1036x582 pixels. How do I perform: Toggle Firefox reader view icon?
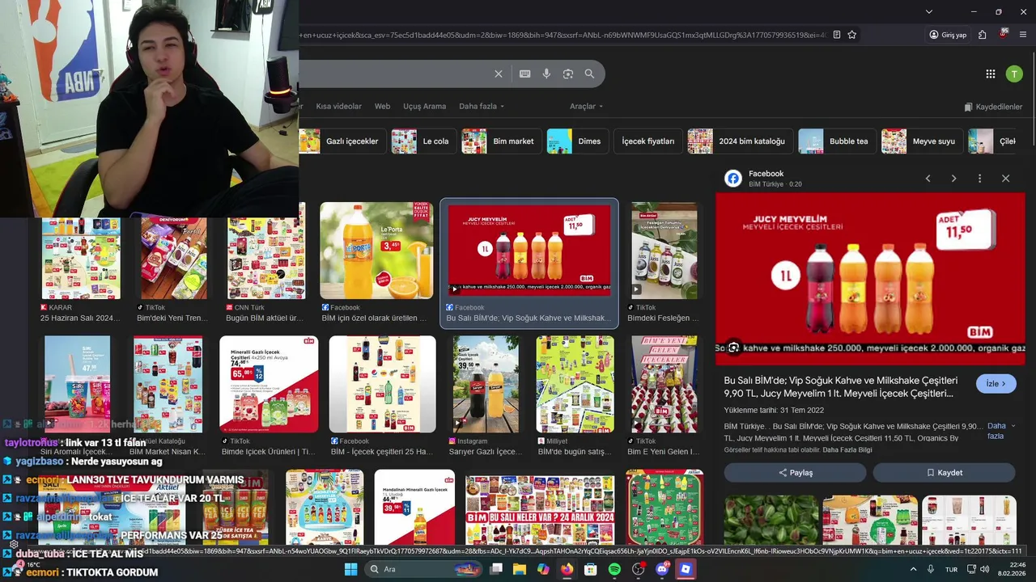[837, 35]
